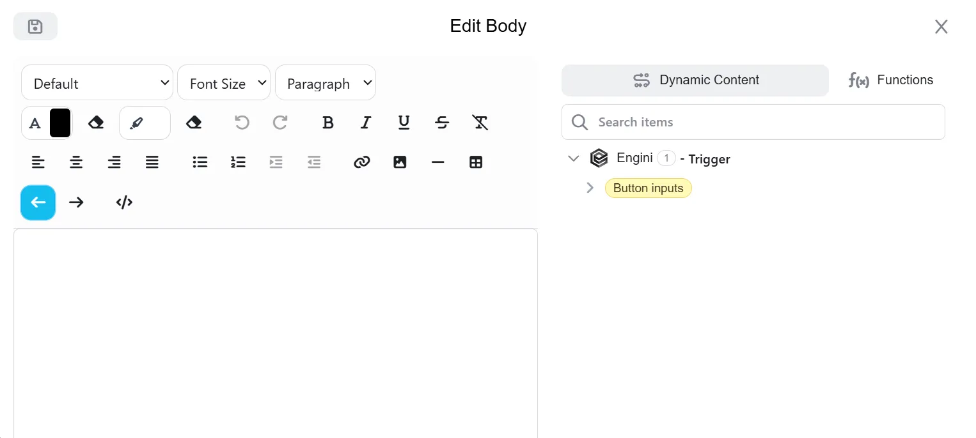Click inside the body text editor area

(x=276, y=333)
